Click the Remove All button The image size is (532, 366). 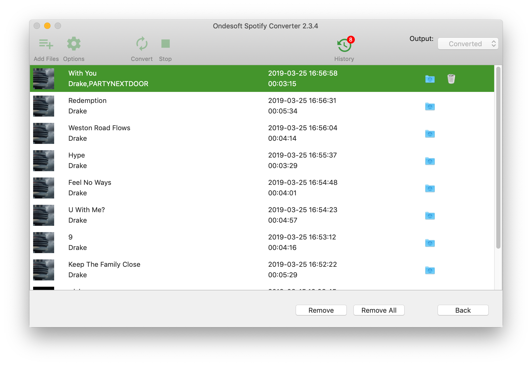tap(379, 310)
